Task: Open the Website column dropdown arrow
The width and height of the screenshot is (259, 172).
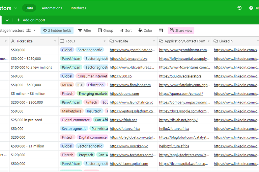Action: [154, 41]
